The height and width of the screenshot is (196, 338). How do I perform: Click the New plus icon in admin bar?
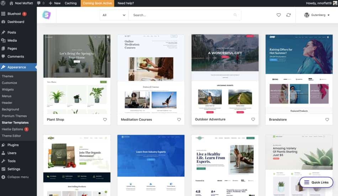(51, 3)
